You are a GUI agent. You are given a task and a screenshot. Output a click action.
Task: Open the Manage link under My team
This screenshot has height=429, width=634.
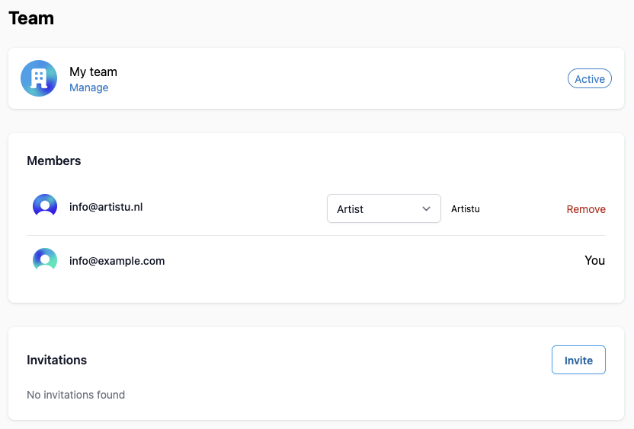click(88, 87)
